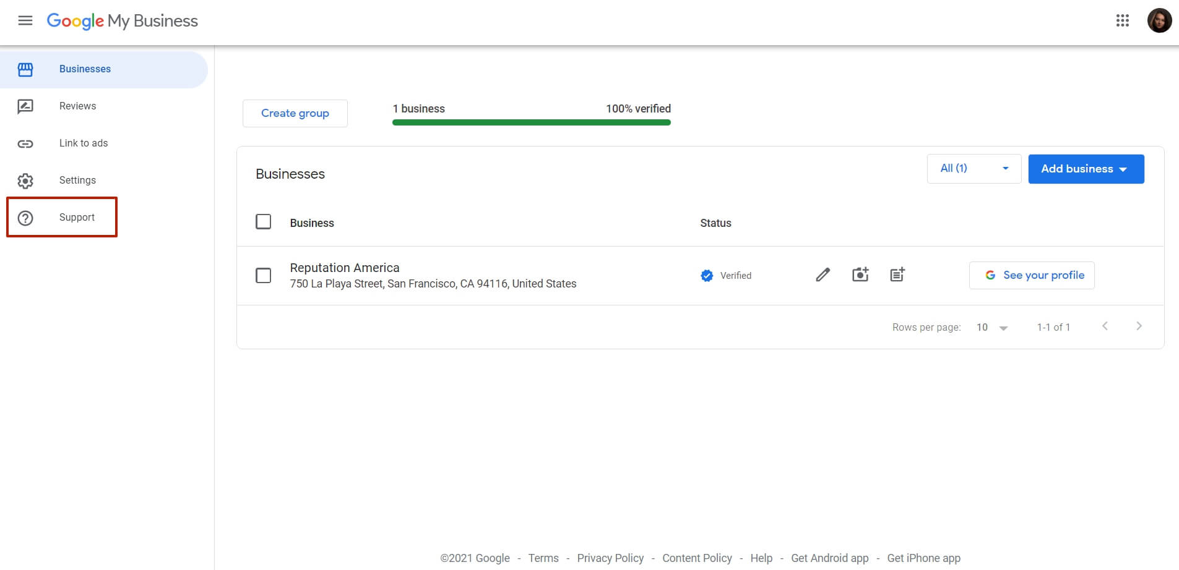Image resolution: width=1179 pixels, height=570 pixels.
Task: Click the Business column header
Action: click(312, 223)
